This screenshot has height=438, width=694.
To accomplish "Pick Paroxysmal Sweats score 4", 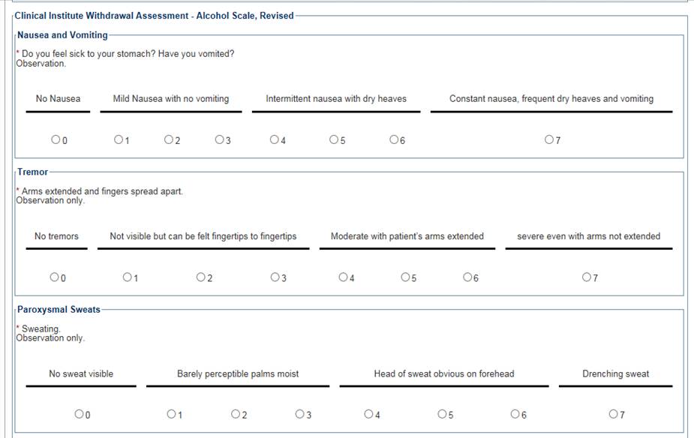I will (368, 414).
